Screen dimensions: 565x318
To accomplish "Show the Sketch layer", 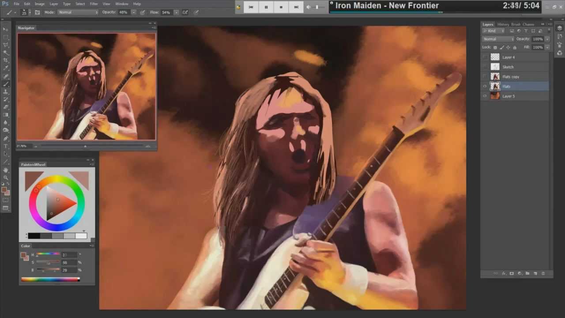I will point(485,67).
